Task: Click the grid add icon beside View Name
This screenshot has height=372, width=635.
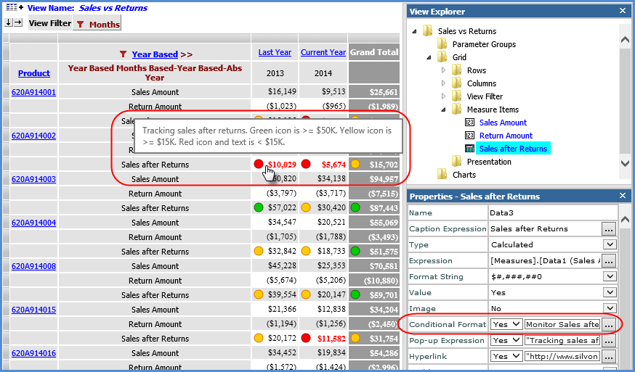Action: tap(14, 8)
